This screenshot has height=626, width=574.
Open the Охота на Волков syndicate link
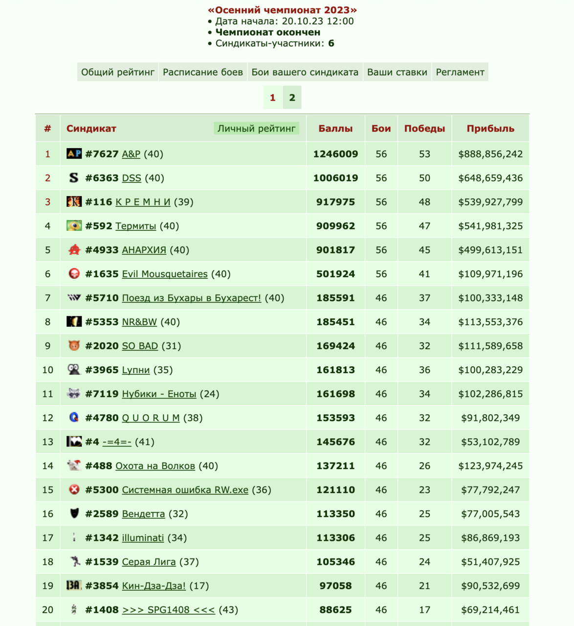pos(155,466)
